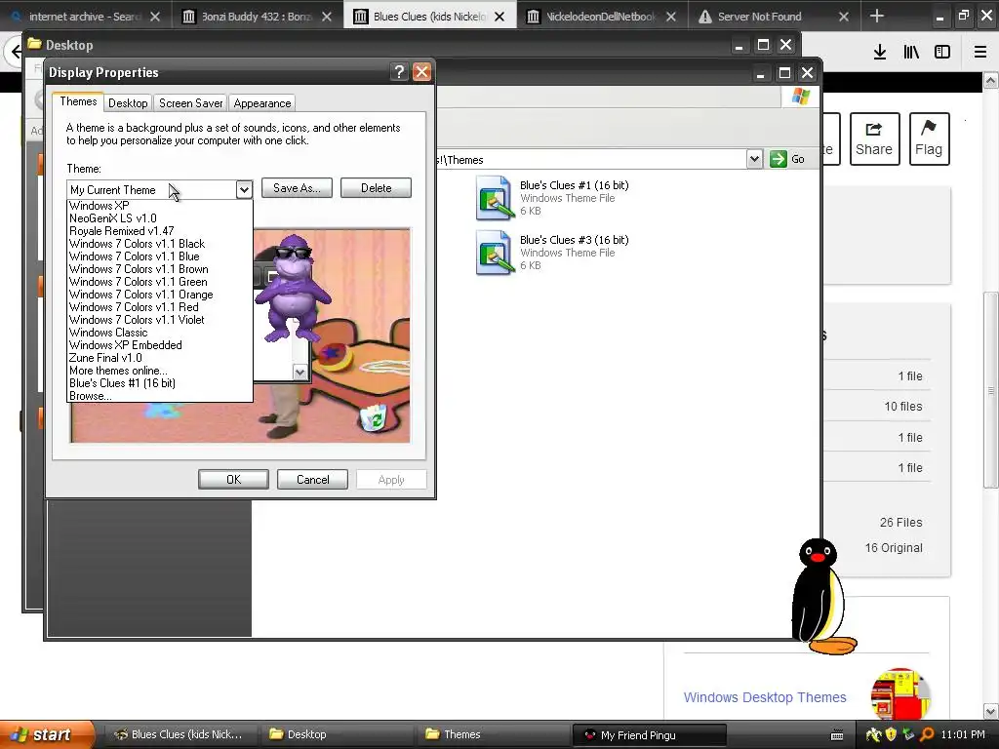
Task: Click the Start button
Action: (x=46, y=734)
